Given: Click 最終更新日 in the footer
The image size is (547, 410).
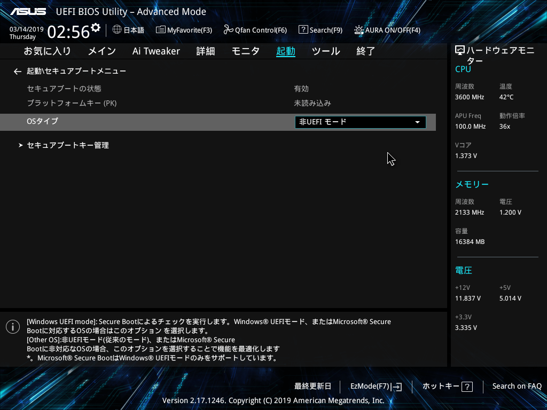Looking at the screenshot, I should click(312, 387).
